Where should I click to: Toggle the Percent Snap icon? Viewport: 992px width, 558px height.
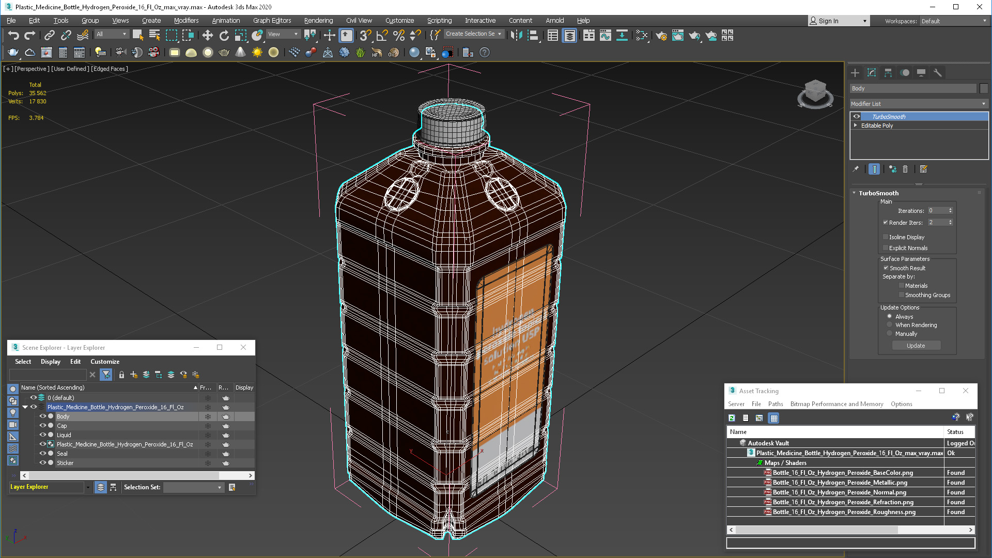coord(398,35)
